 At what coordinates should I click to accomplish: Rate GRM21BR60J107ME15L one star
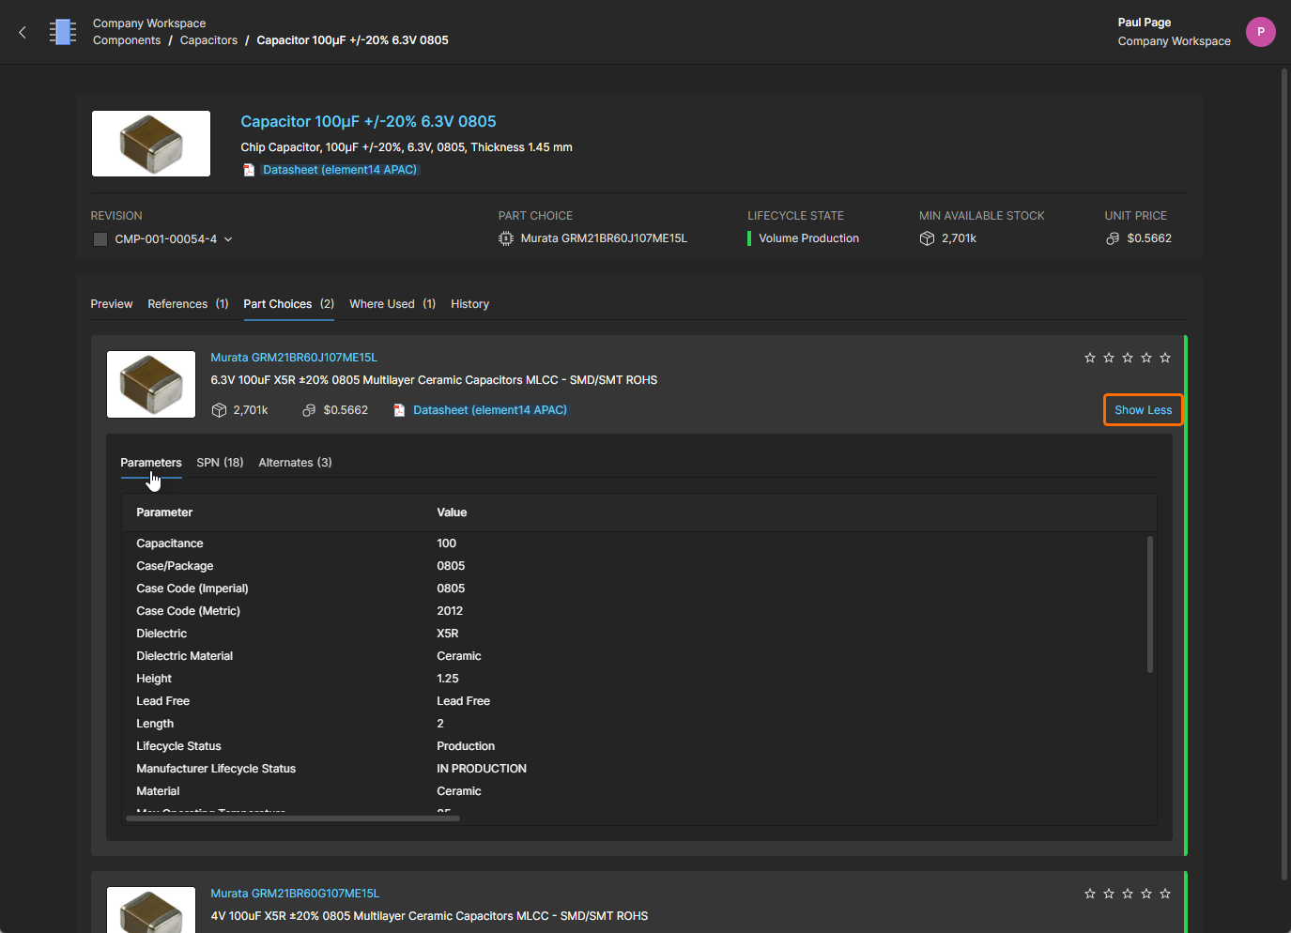[x=1090, y=358]
